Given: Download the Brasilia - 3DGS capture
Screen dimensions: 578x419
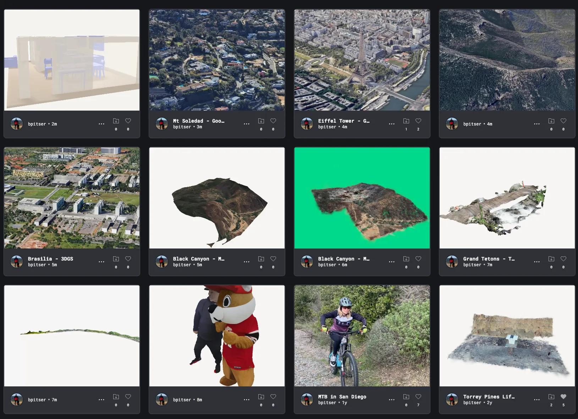Looking at the screenshot, I should point(116,259).
